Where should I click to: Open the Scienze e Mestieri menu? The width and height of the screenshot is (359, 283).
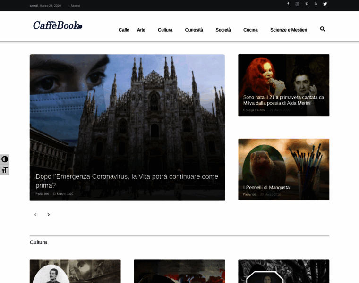tap(289, 30)
